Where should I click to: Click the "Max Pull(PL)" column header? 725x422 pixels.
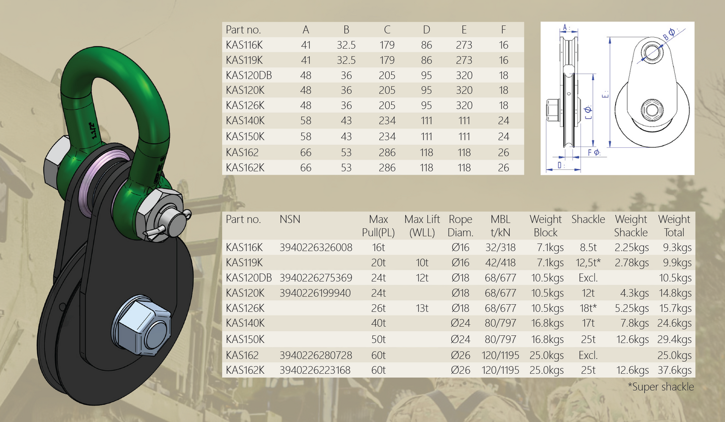coord(378,226)
